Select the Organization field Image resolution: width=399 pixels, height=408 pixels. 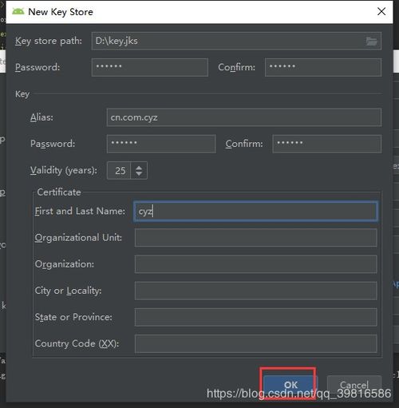pos(256,264)
